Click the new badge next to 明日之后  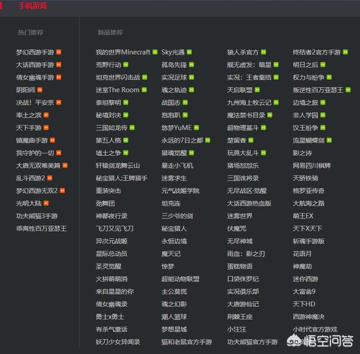click(323, 65)
